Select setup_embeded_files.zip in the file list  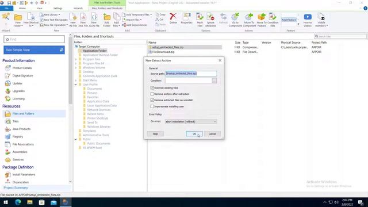(x=167, y=47)
